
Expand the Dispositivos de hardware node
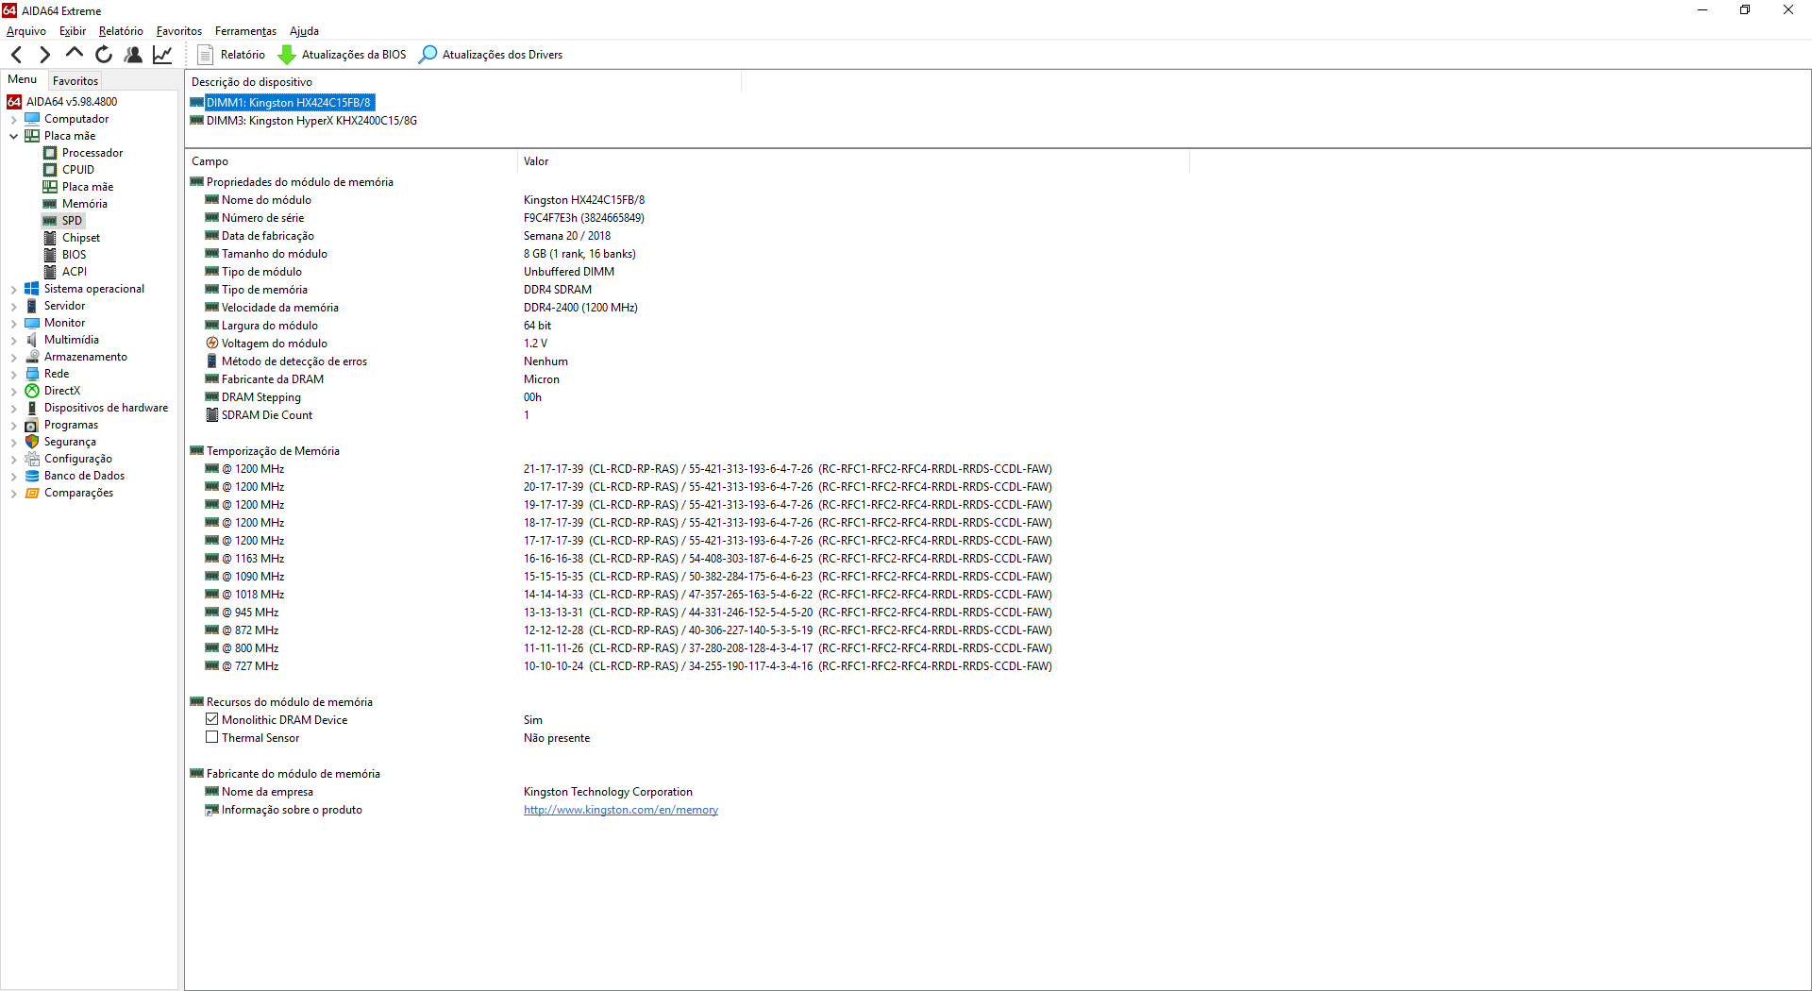click(13, 408)
